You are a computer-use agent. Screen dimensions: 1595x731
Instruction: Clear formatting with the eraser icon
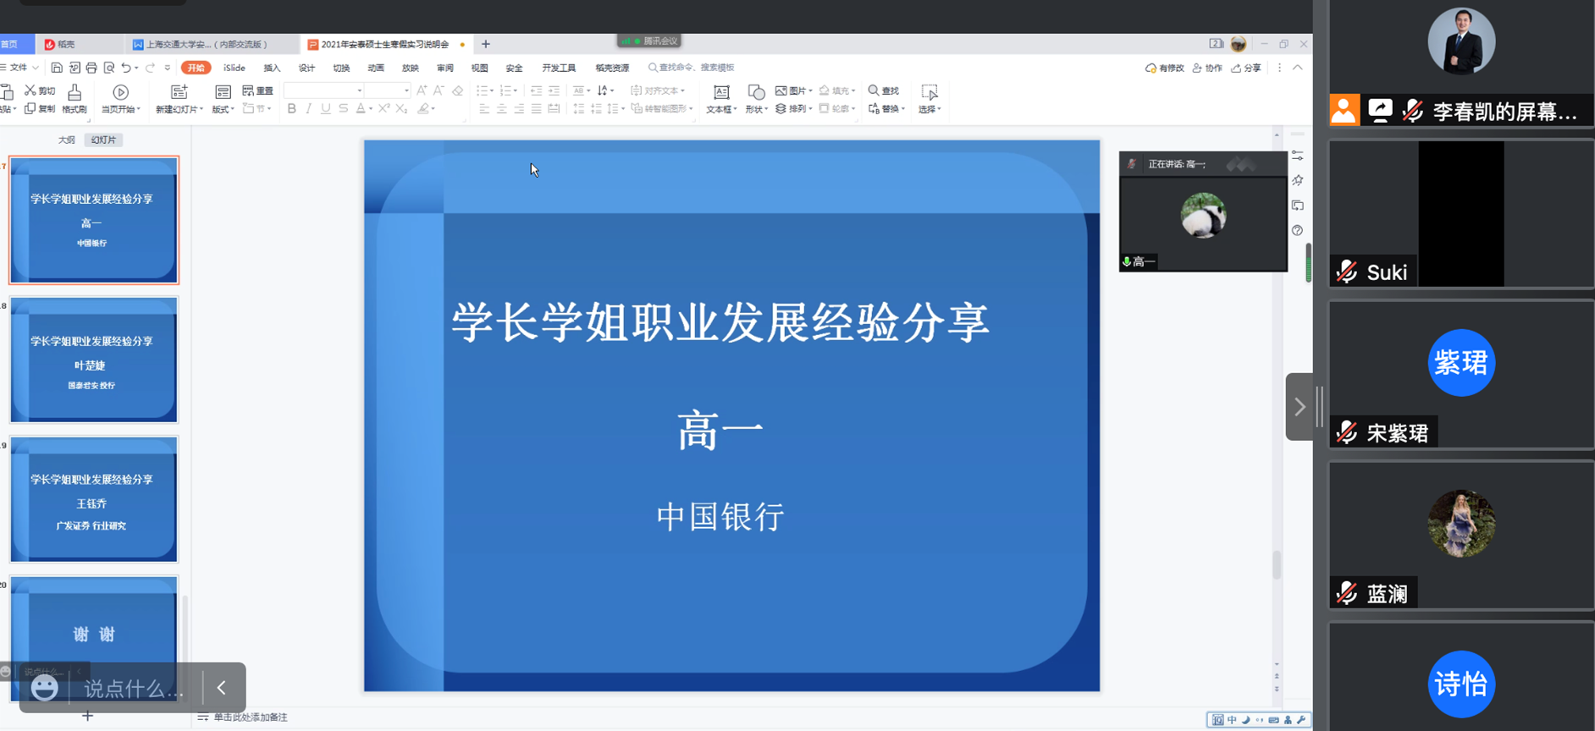pos(457,91)
